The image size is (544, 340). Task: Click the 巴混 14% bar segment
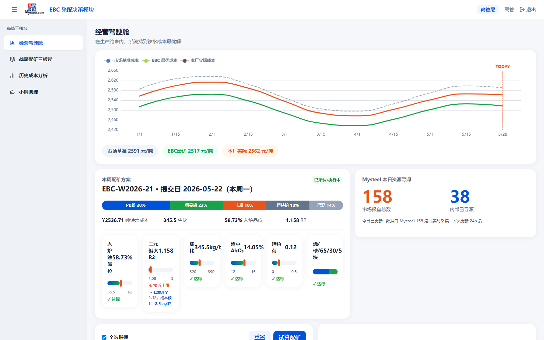(326, 205)
